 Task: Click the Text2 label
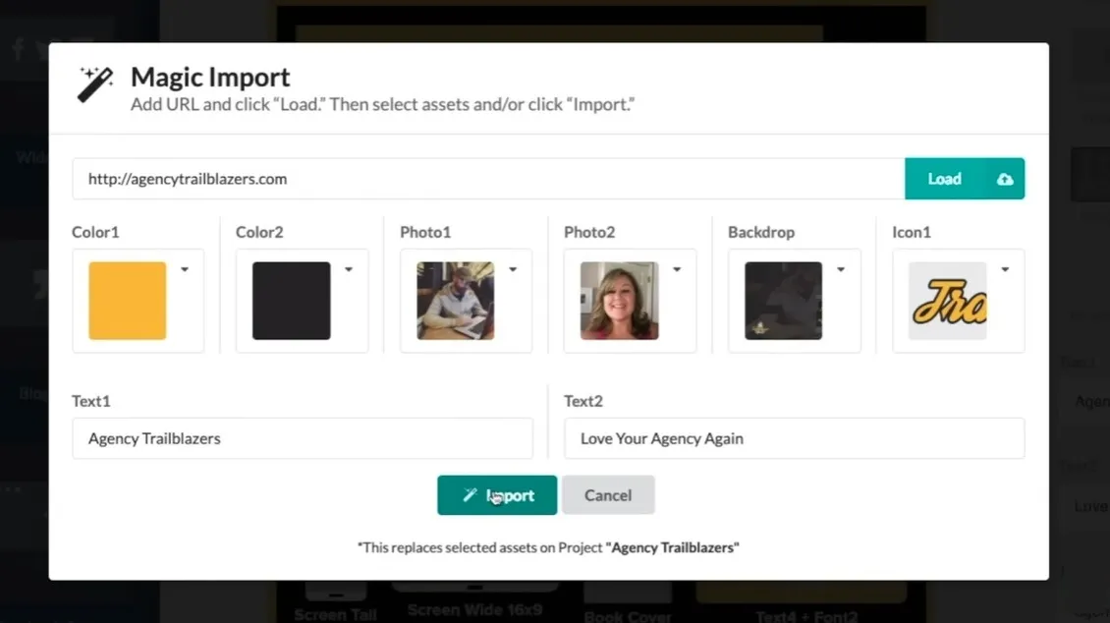[x=583, y=401]
